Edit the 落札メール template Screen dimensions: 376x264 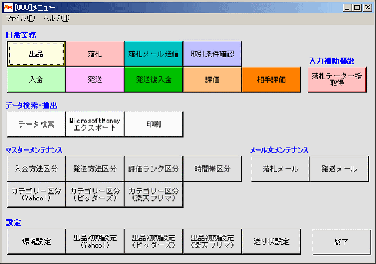point(280,169)
